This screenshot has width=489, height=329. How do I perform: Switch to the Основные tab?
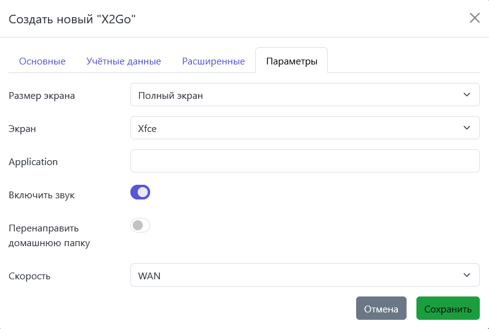(x=42, y=61)
